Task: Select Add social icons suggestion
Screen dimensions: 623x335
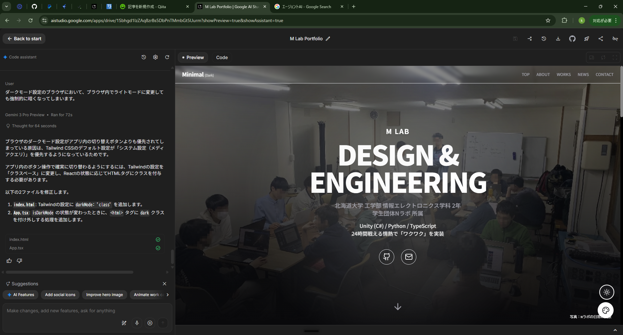Action: point(60,295)
